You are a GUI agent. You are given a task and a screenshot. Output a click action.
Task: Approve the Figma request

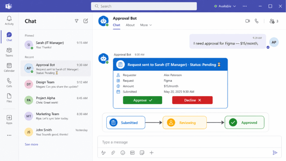pos(142,100)
